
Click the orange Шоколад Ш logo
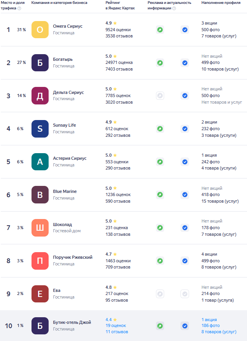(x=40, y=228)
